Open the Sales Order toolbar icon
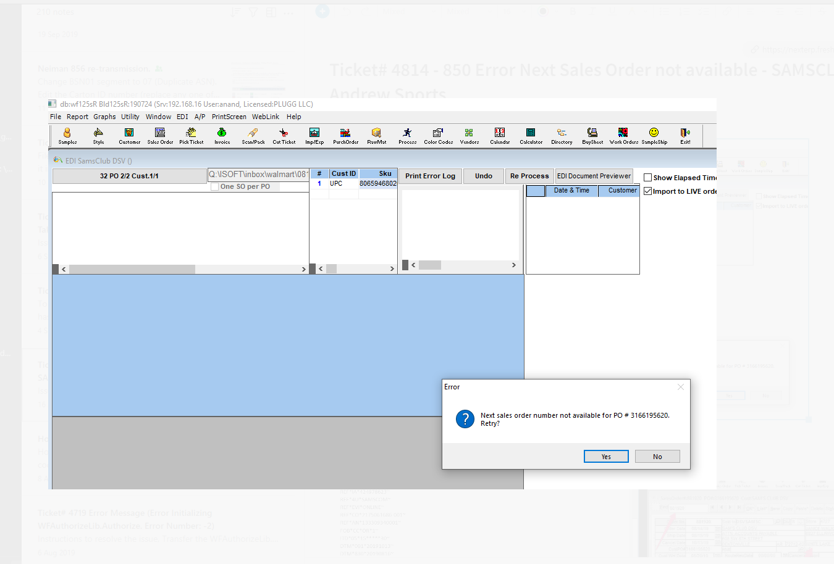This screenshot has height=564, width=834. (x=160, y=136)
